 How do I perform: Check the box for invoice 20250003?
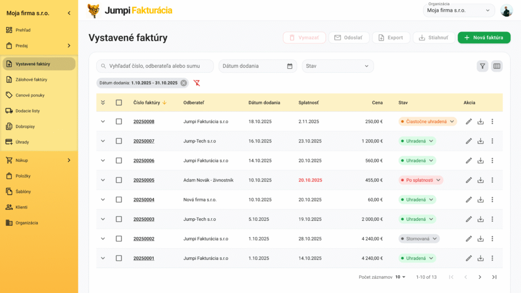119,219
